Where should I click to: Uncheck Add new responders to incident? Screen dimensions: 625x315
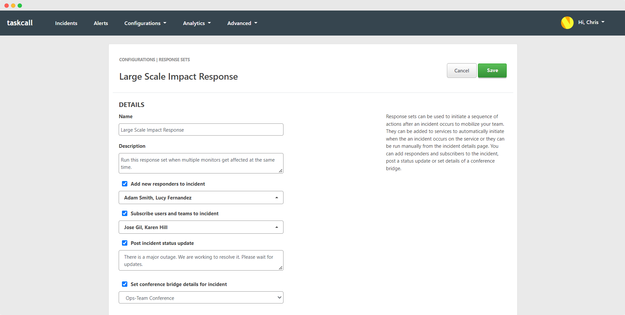click(125, 184)
